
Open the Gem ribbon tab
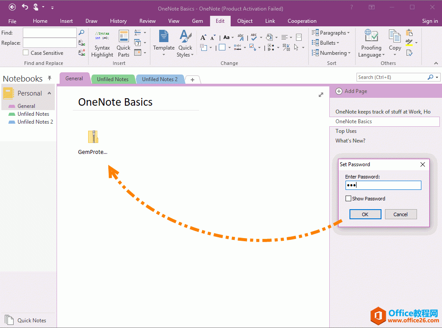tap(197, 21)
